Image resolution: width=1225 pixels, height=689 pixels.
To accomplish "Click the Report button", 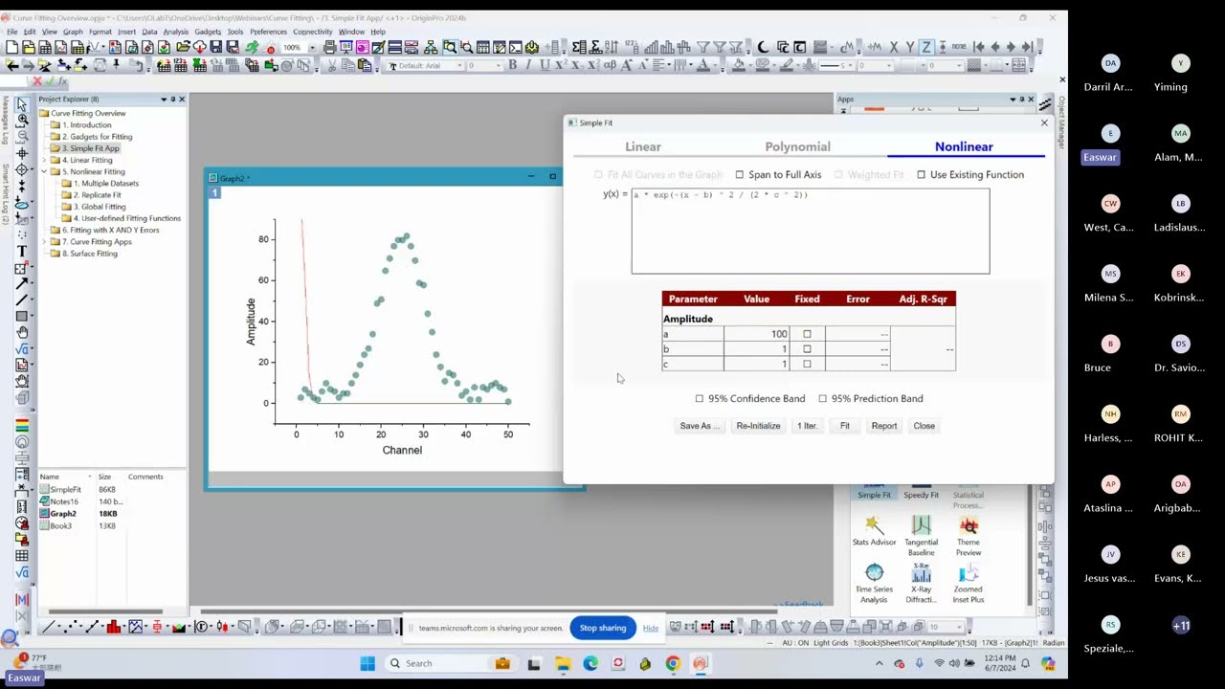I will [884, 426].
